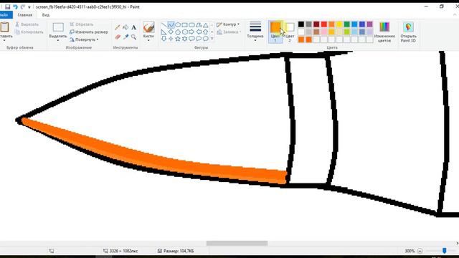Image resolution: width=459 pixels, height=258 pixels.
Task: Choose the Oval shape
Action: point(178,25)
